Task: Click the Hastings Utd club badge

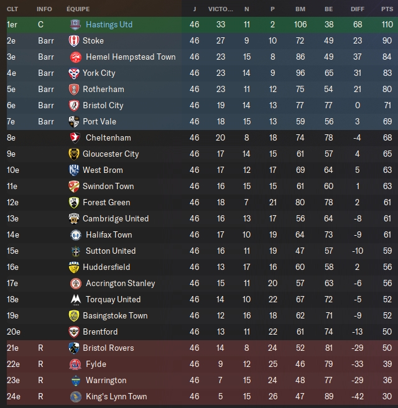Action: click(x=75, y=24)
